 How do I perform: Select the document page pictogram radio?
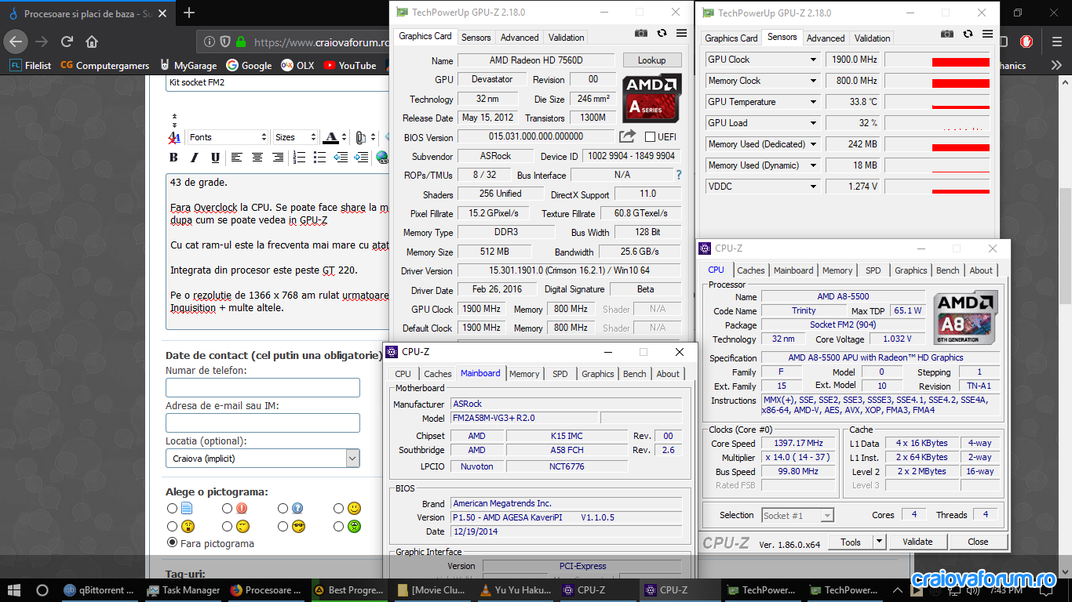click(172, 508)
